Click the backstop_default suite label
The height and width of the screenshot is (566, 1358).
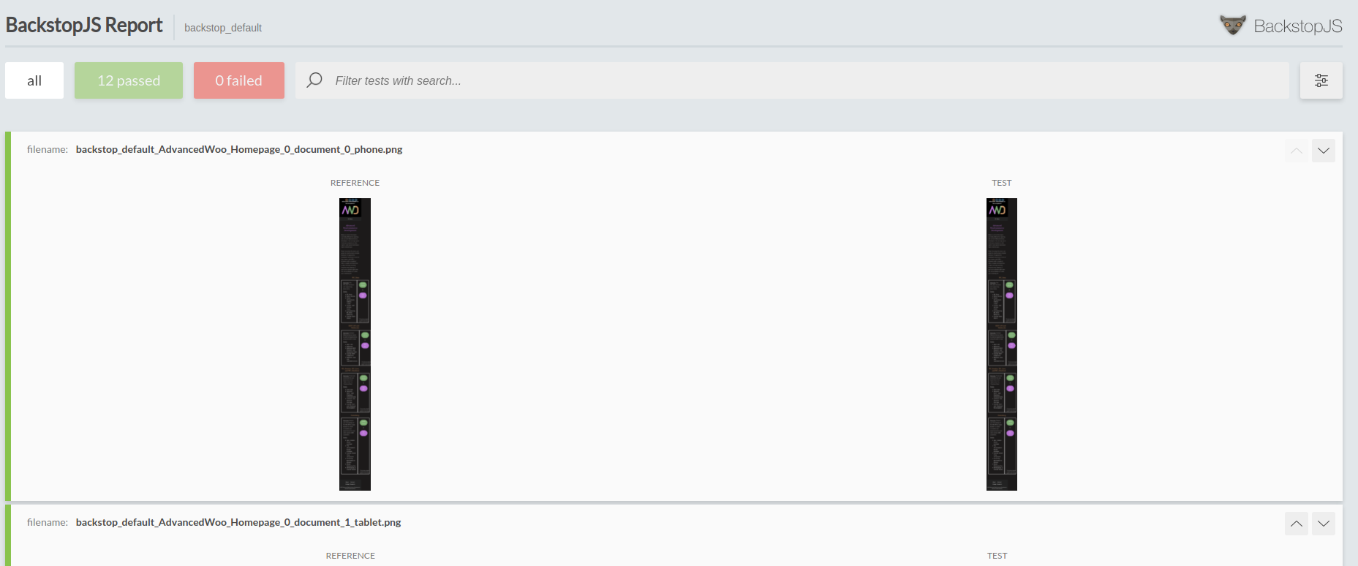coord(223,28)
